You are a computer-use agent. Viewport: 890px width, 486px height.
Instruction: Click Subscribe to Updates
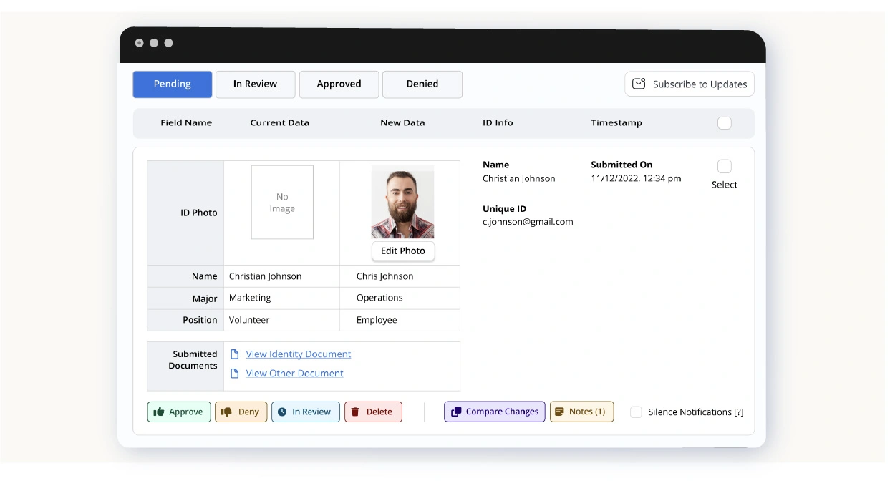tap(690, 84)
